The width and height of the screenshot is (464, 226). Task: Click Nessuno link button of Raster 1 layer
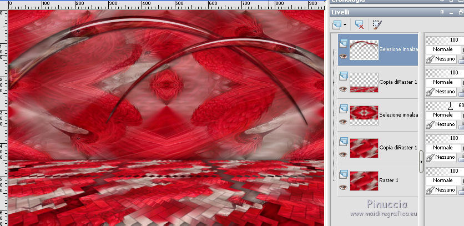click(441, 190)
